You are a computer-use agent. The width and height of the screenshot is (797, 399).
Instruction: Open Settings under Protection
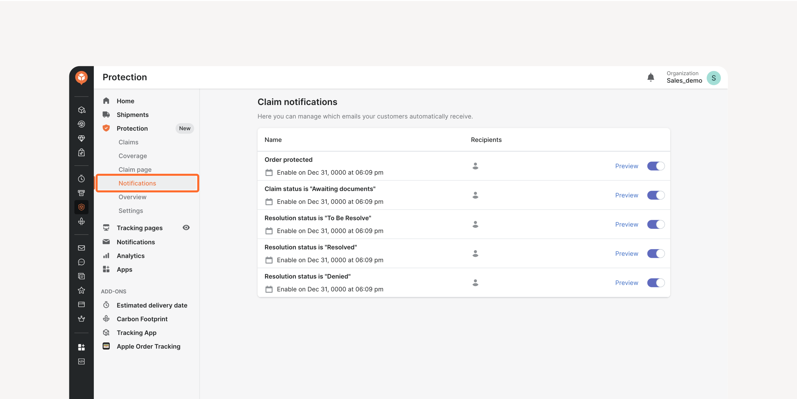pos(130,211)
